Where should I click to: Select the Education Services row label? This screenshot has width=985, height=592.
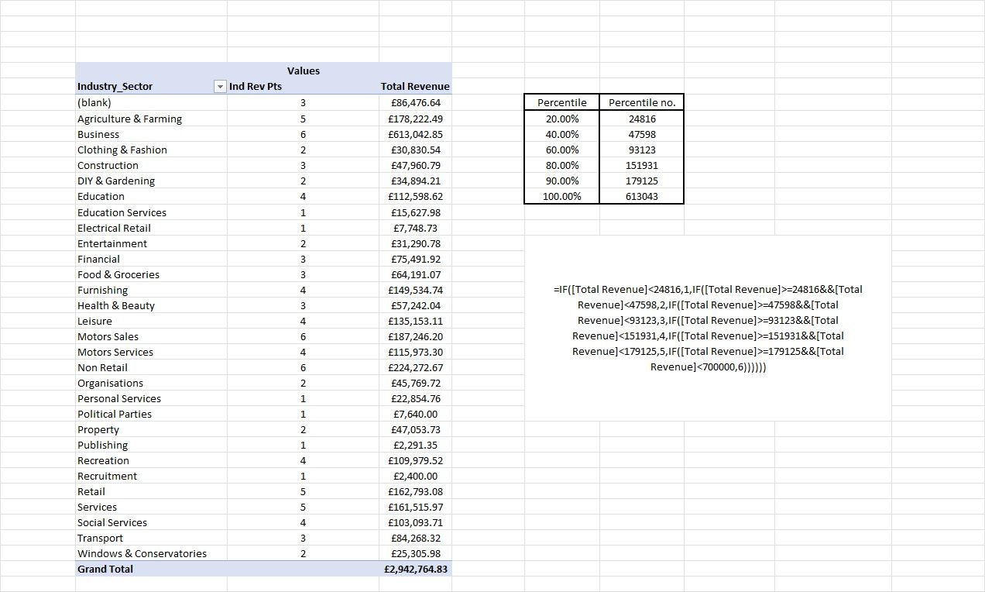click(x=151, y=212)
